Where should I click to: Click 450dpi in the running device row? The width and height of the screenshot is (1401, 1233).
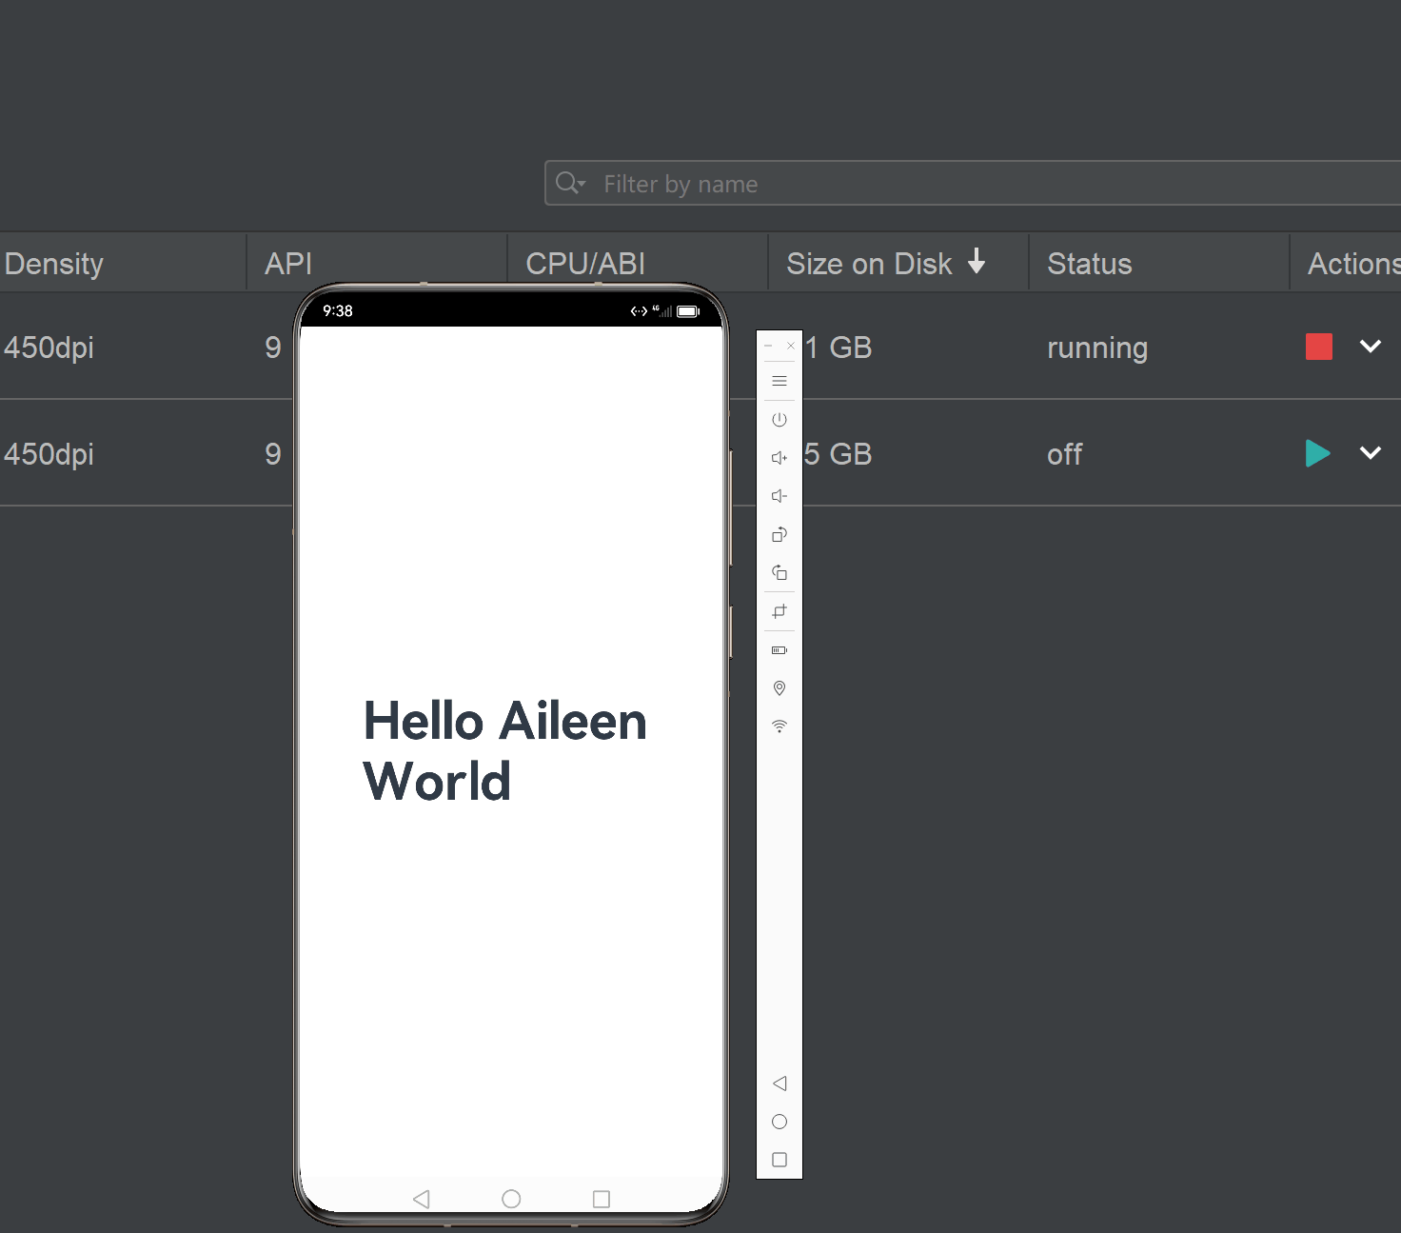pos(49,348)
